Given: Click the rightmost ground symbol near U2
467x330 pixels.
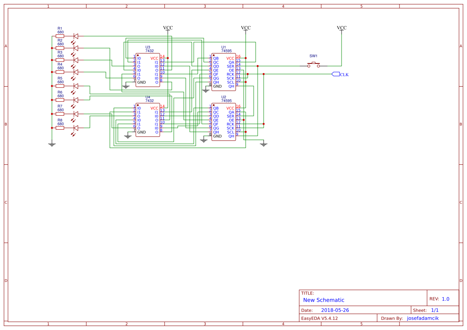Looking at the screenshot, I should click(x=264, y=144).
